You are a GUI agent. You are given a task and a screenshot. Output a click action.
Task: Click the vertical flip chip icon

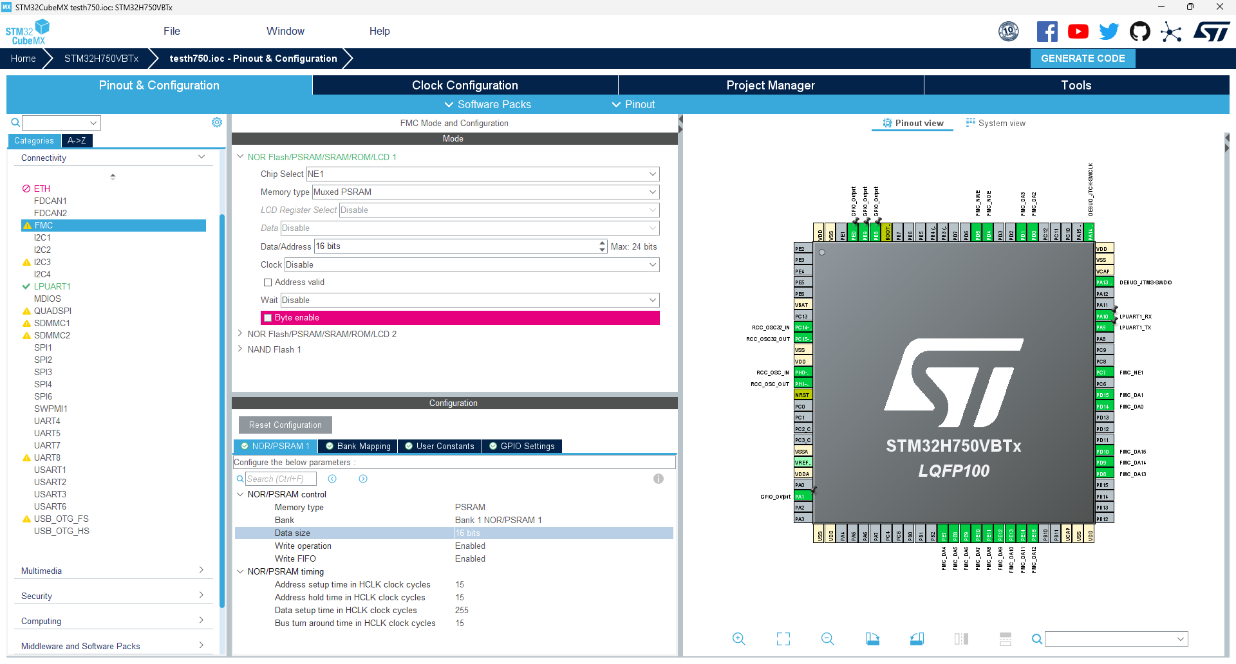(x=961, y=639)
